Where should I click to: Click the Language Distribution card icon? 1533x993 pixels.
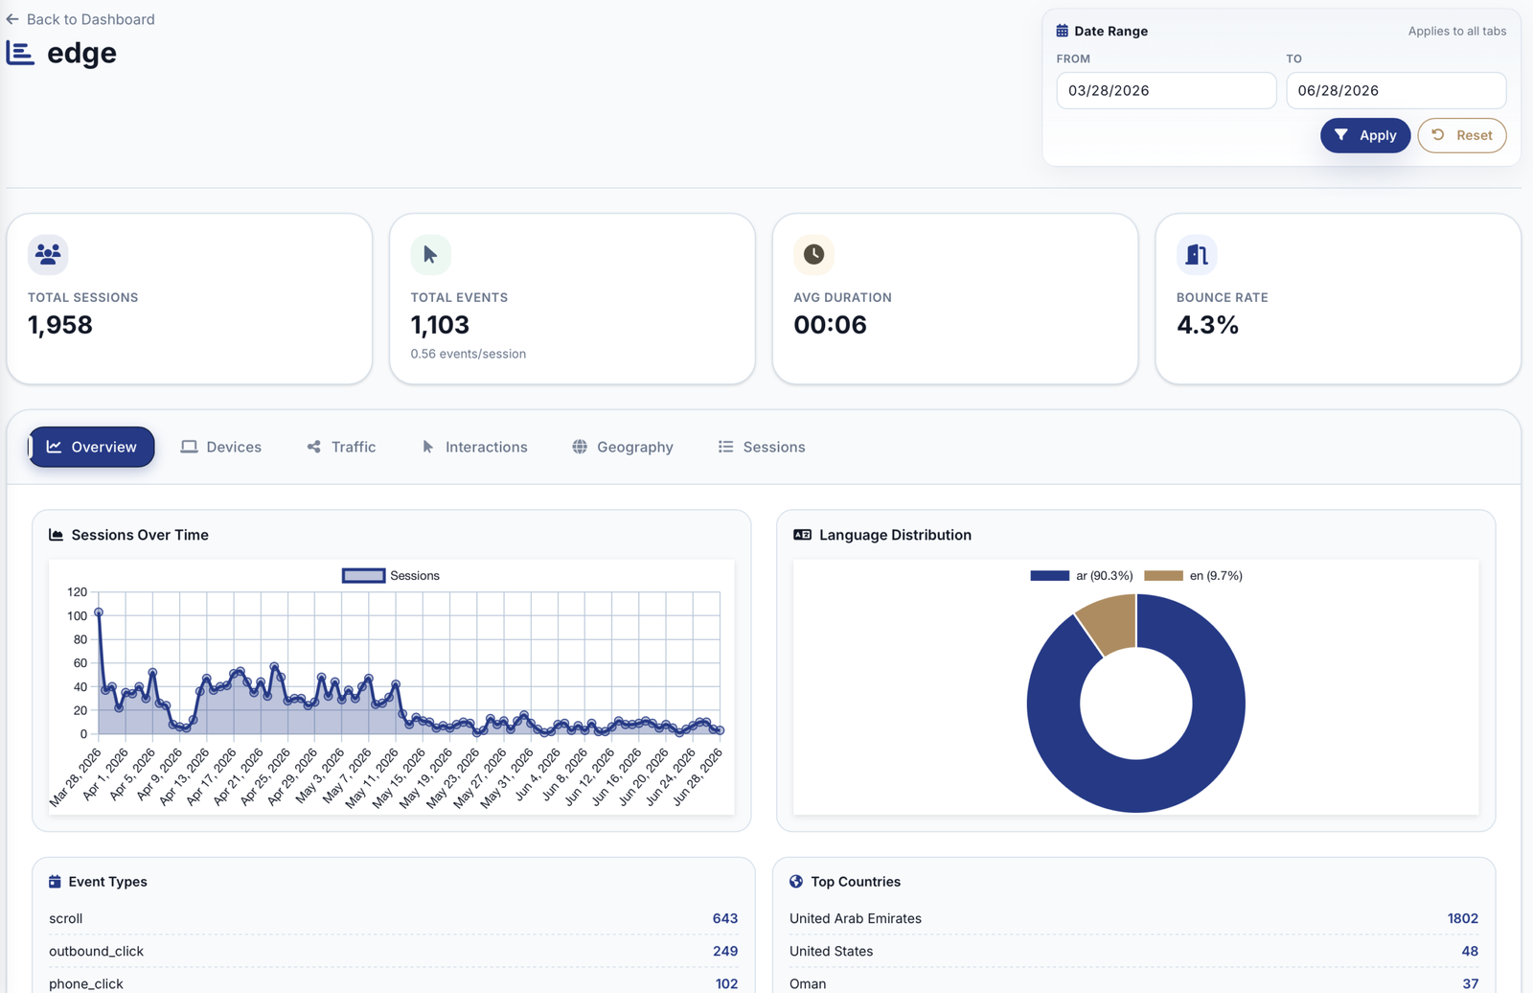click(x=802, y=535)
